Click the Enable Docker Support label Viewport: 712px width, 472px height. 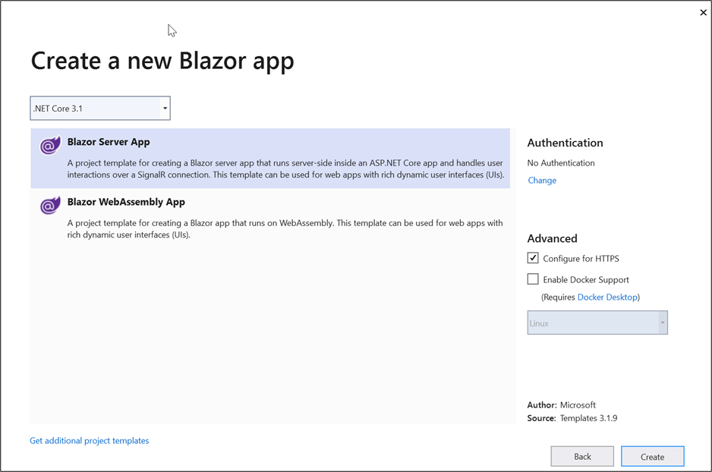pyautogui.click(x=586, y=280)
